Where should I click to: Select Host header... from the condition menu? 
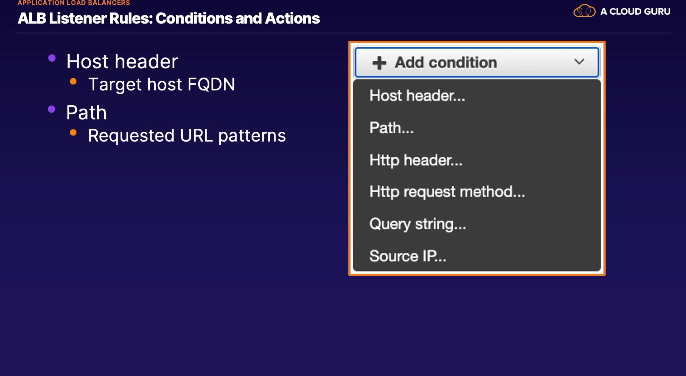(x=417, y=96)
